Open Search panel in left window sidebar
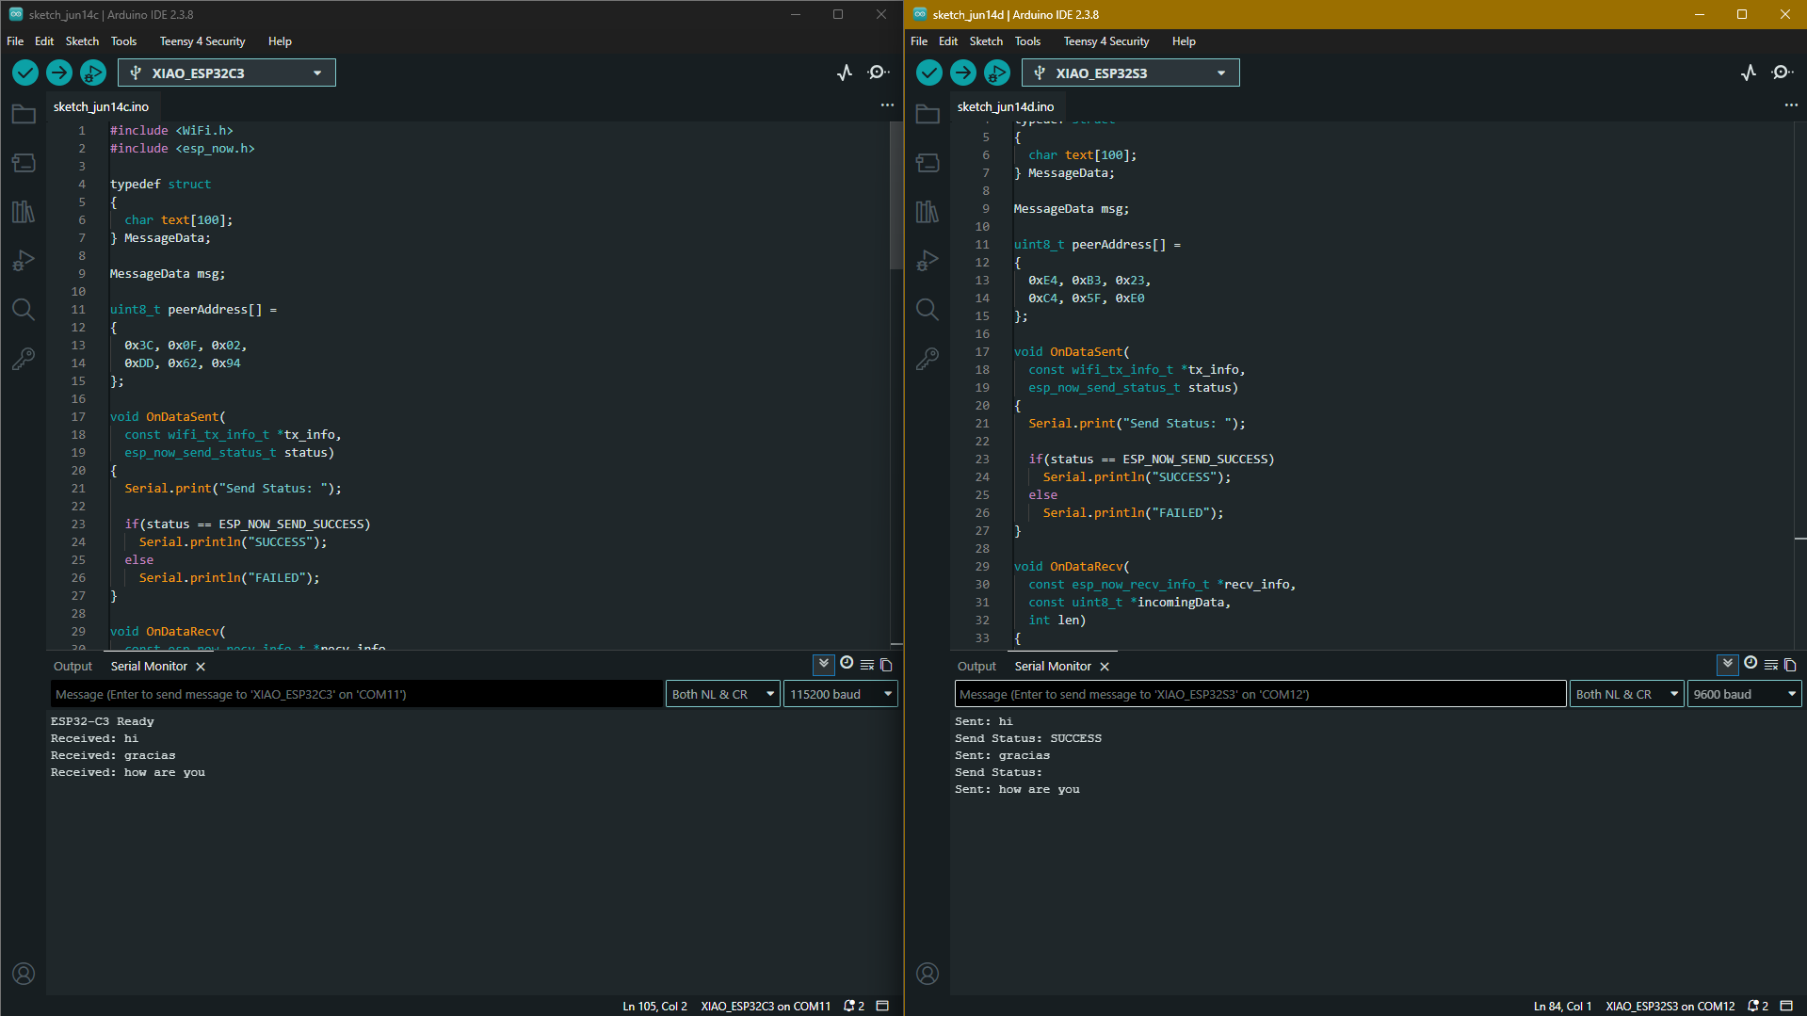Image resolution: width=1807 pixels, height=1016 pixels. pos(24,310)
